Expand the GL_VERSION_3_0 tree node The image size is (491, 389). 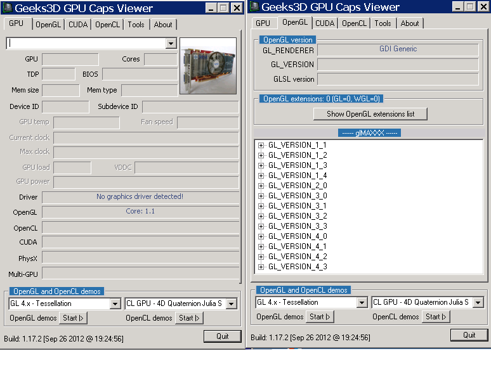click(x=261, y=196)
